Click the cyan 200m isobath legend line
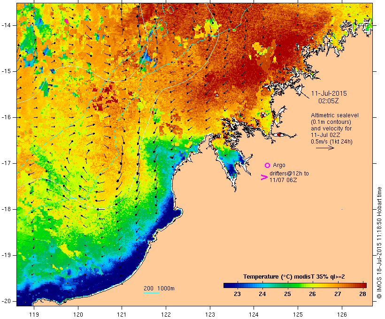The width and height of the screenshot is (385, 319). (152, 293)
